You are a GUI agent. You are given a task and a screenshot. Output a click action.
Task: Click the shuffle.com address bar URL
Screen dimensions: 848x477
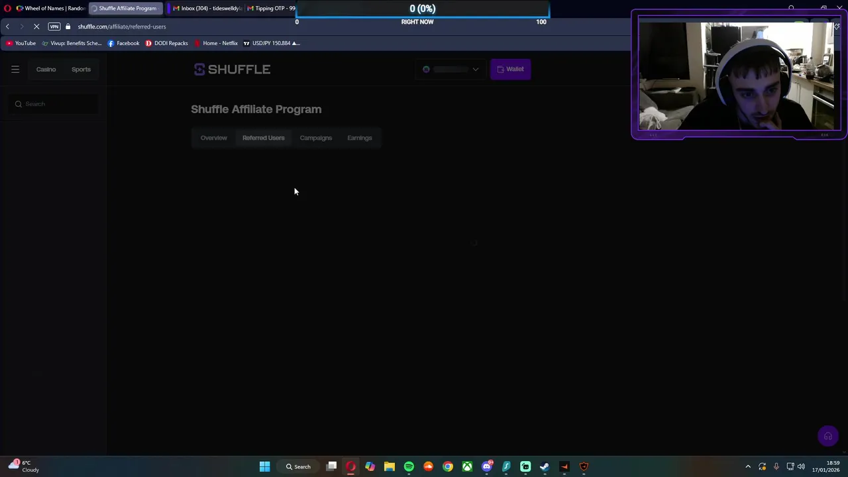click(122, 26)
